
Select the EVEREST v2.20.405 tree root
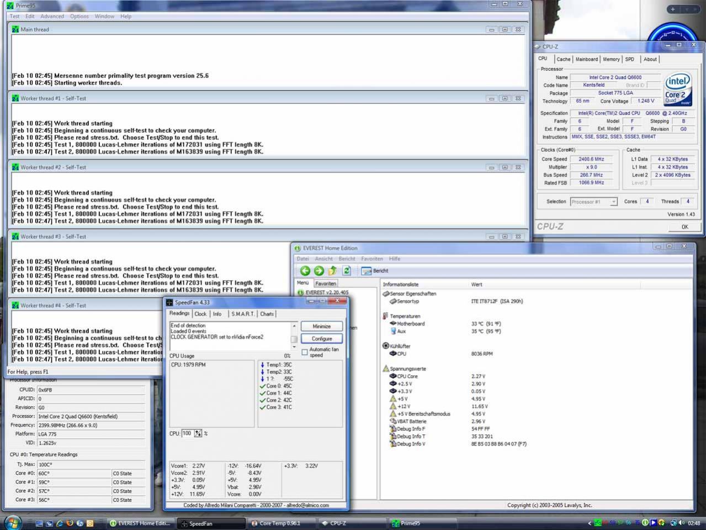(323, 292)
